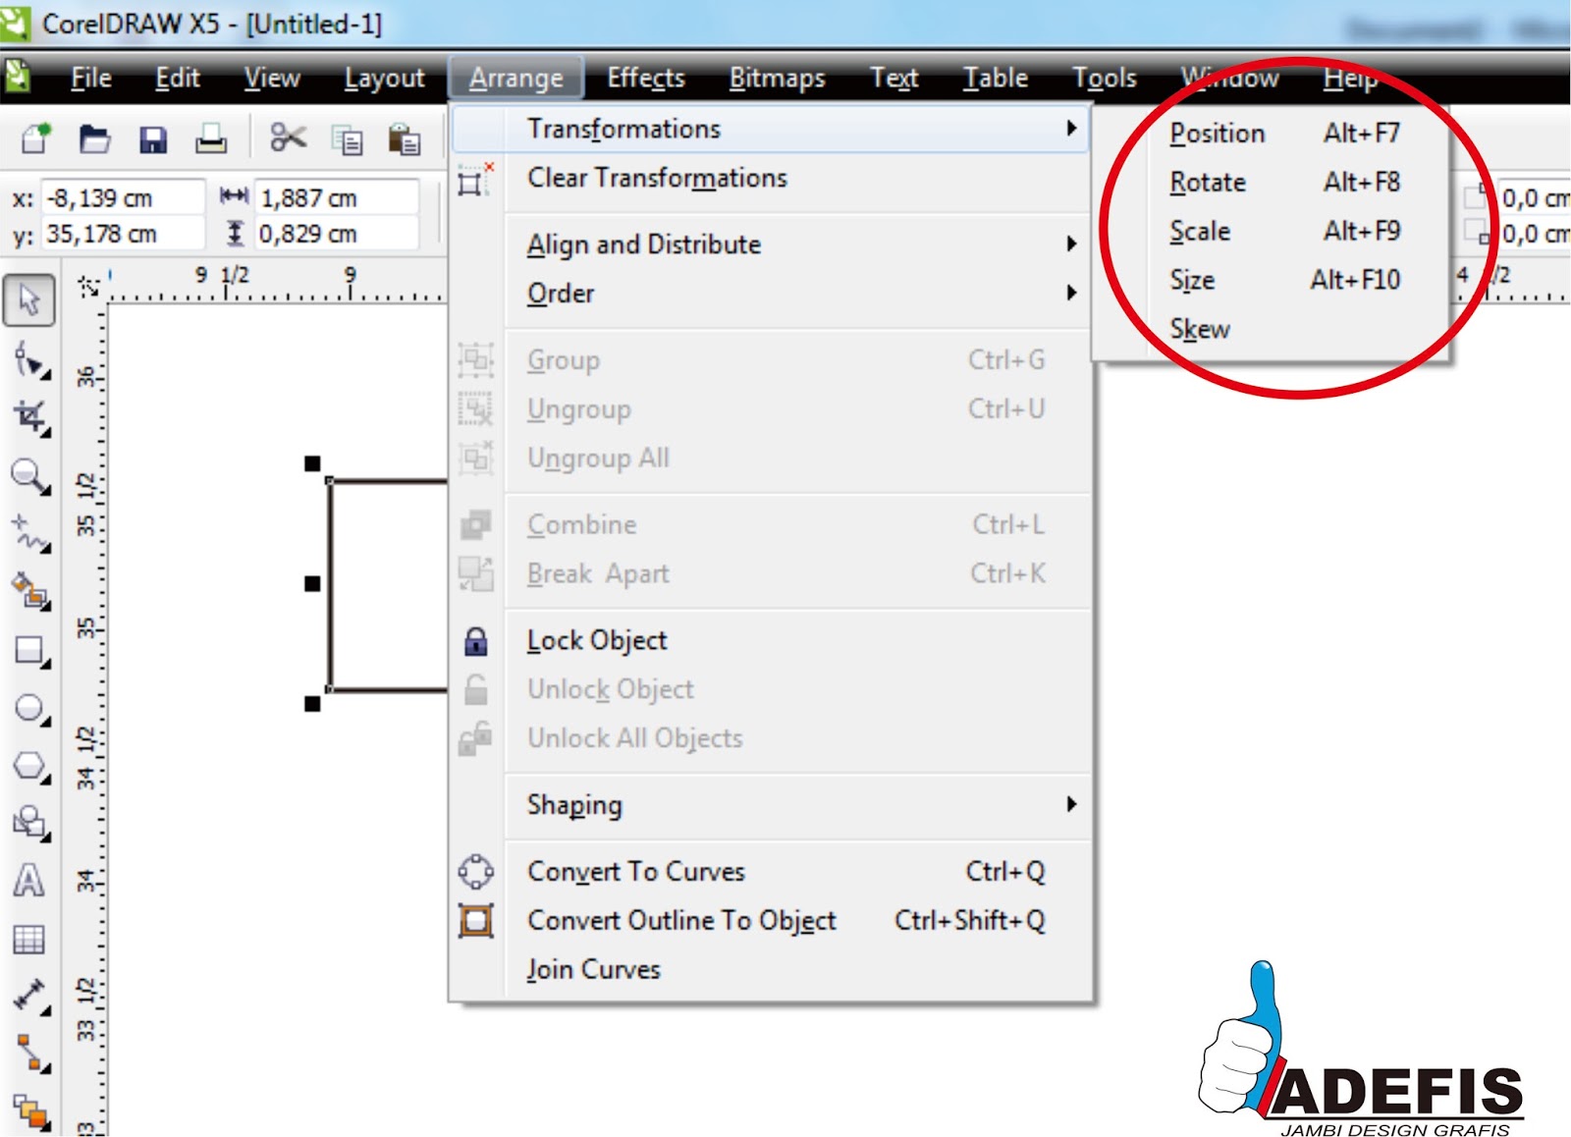Viewport: 1571px width, 1137px height.
Task: Choose Rotate from the Transformations submenu
Action: coord(1208,182)
